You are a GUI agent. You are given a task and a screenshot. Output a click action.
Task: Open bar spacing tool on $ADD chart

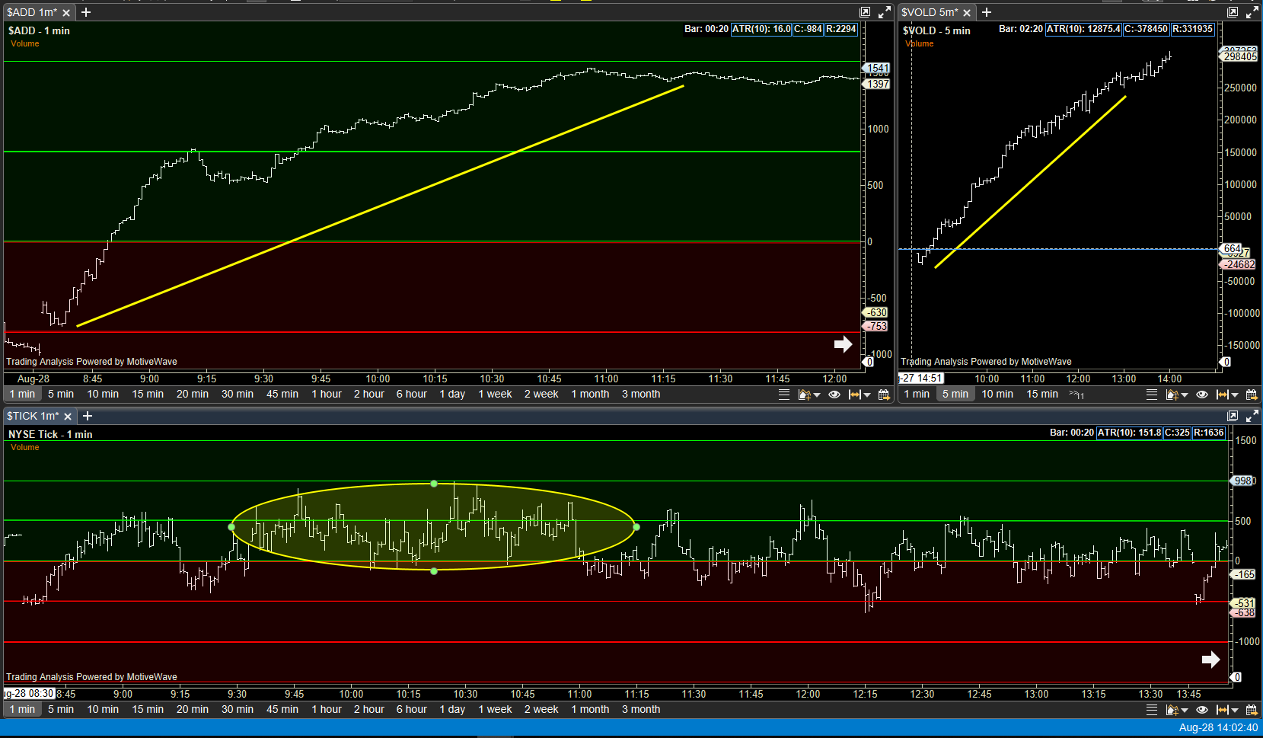[855, 395]
